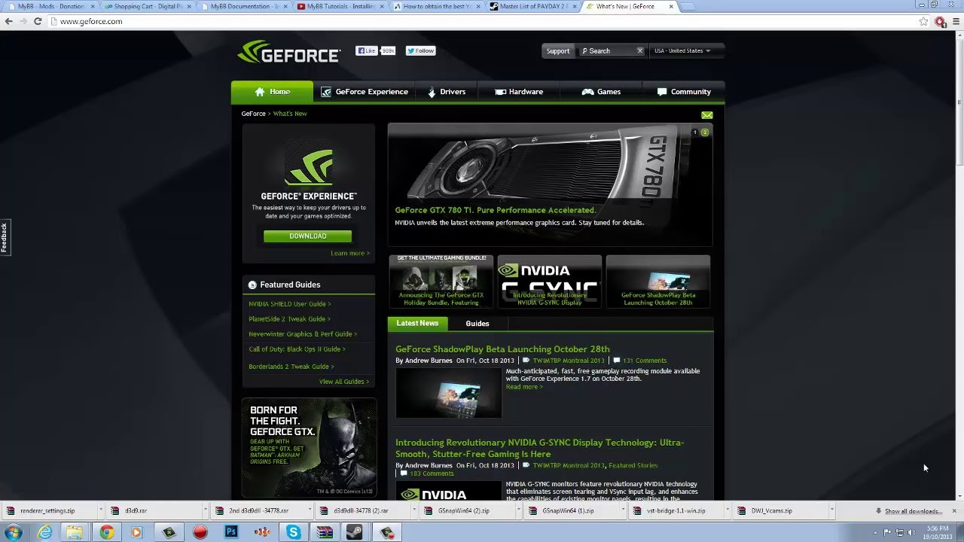Click the browser Back arrow
Screen dimensions: 964x542
pos(9,21)
